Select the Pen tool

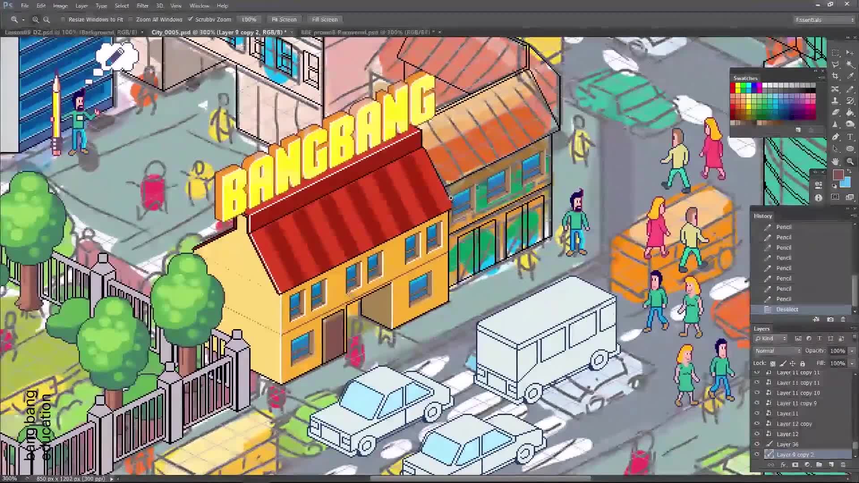pyautogui.click(x=835, y=137)
